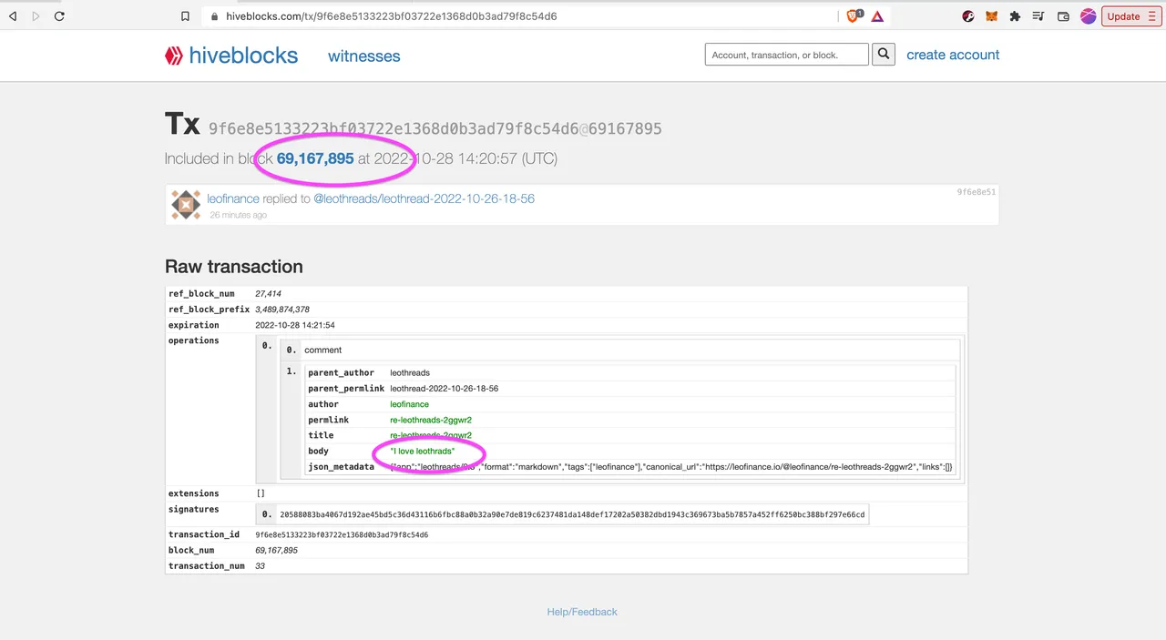
Task: Click the lock icon beside the URL
Action: [x=214, y=16]
